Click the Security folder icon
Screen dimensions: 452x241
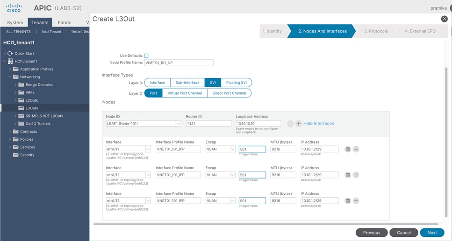[x=15, y=155]
